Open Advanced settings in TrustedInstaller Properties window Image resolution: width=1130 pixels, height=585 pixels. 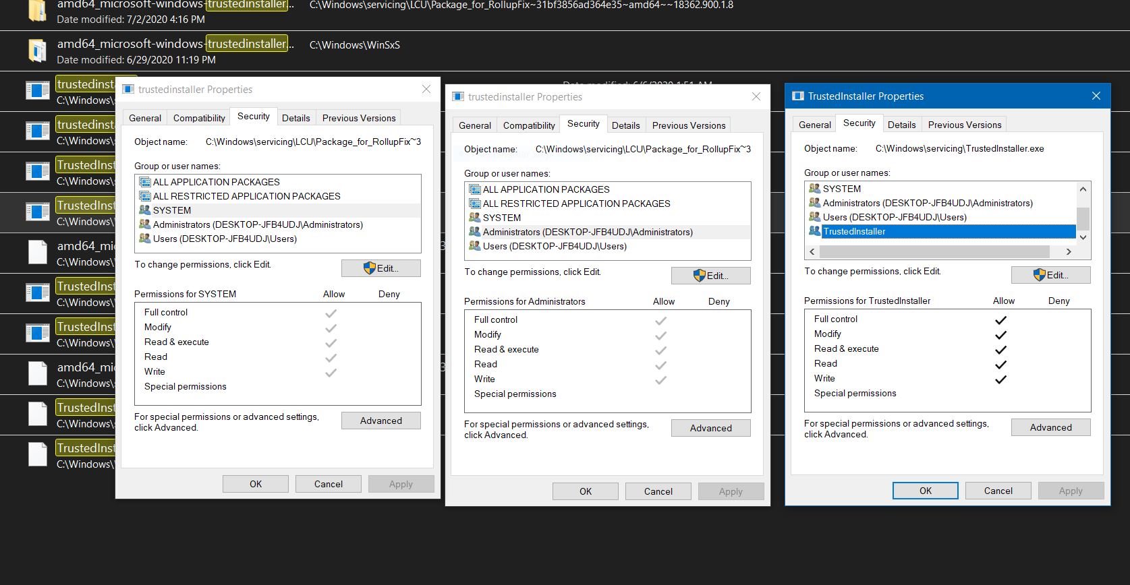1050,427
